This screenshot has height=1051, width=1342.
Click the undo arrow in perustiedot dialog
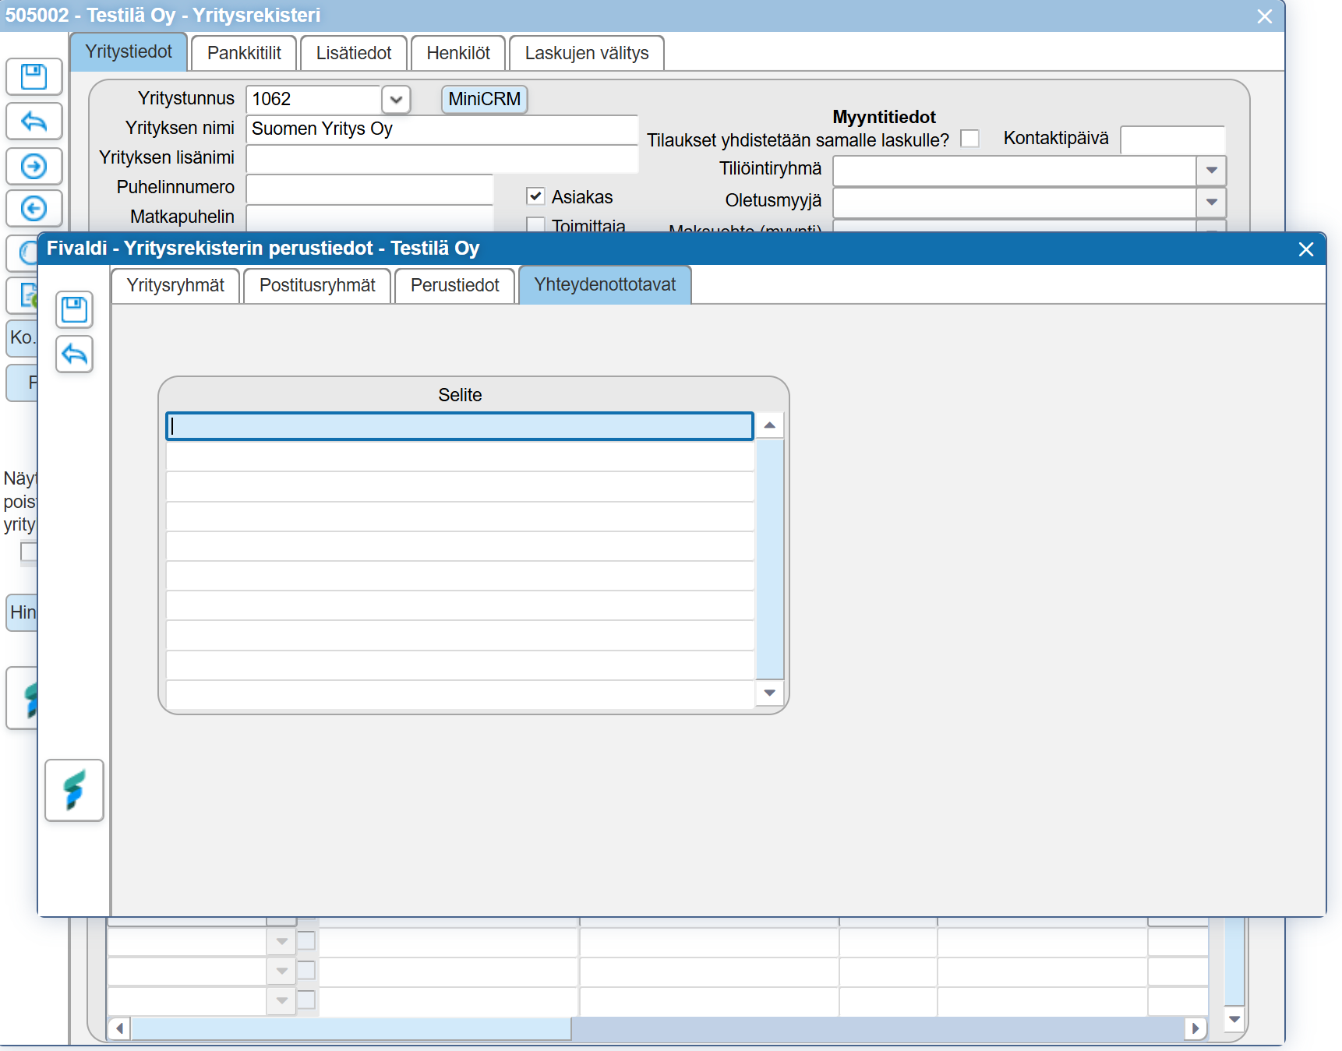click(x=75, y=354)
